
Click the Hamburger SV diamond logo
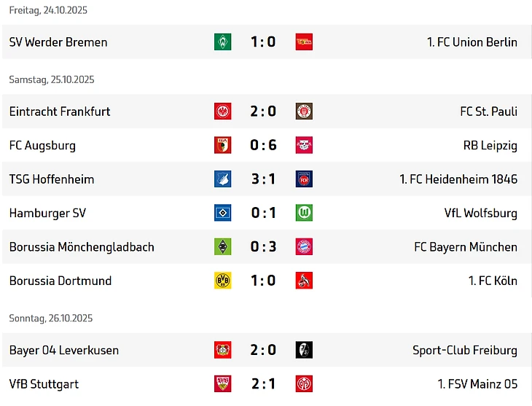click(x=222, y=213)
